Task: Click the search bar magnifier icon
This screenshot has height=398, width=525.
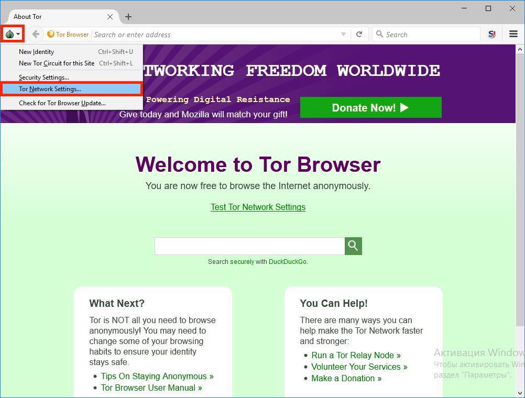Action: pos(379,34)
